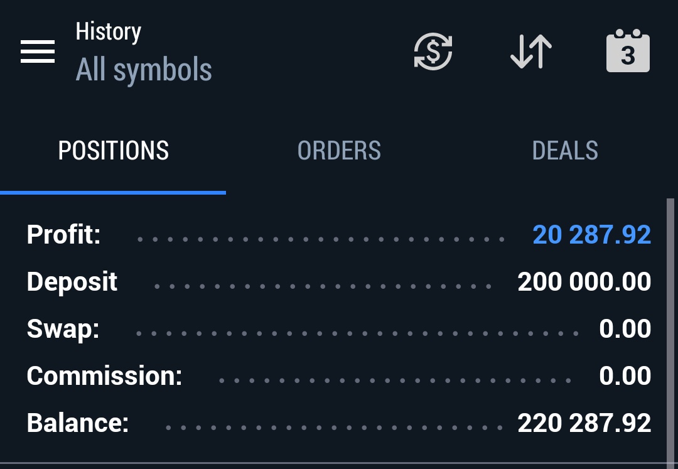Click the blue profit value 20 287.92
678x469 pixels.
(591, 235)
